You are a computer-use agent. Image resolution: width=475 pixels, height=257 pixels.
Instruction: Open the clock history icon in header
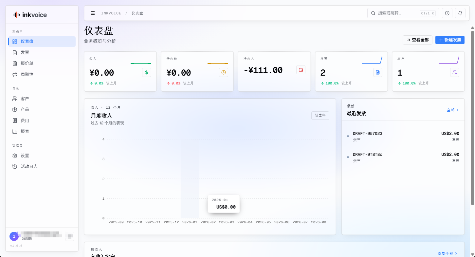447,13
